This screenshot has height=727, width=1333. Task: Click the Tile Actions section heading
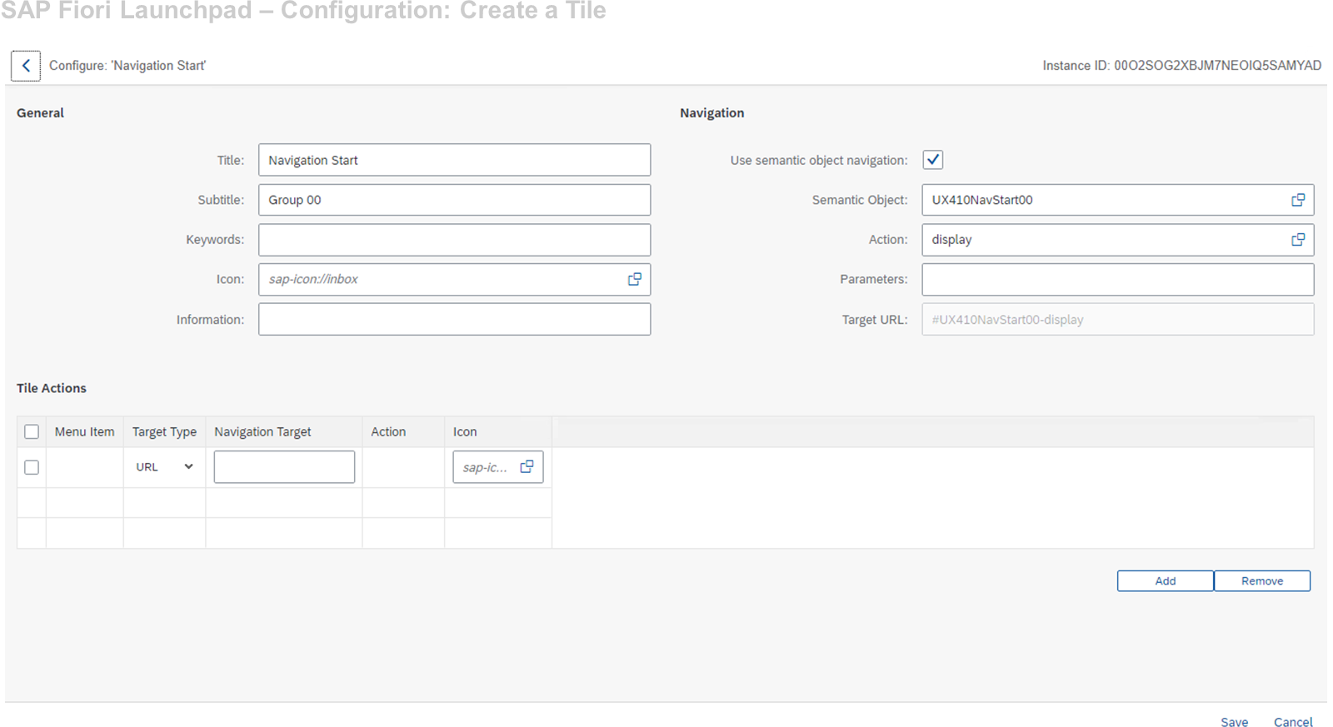pyautogui.click(x=52, y=388)
